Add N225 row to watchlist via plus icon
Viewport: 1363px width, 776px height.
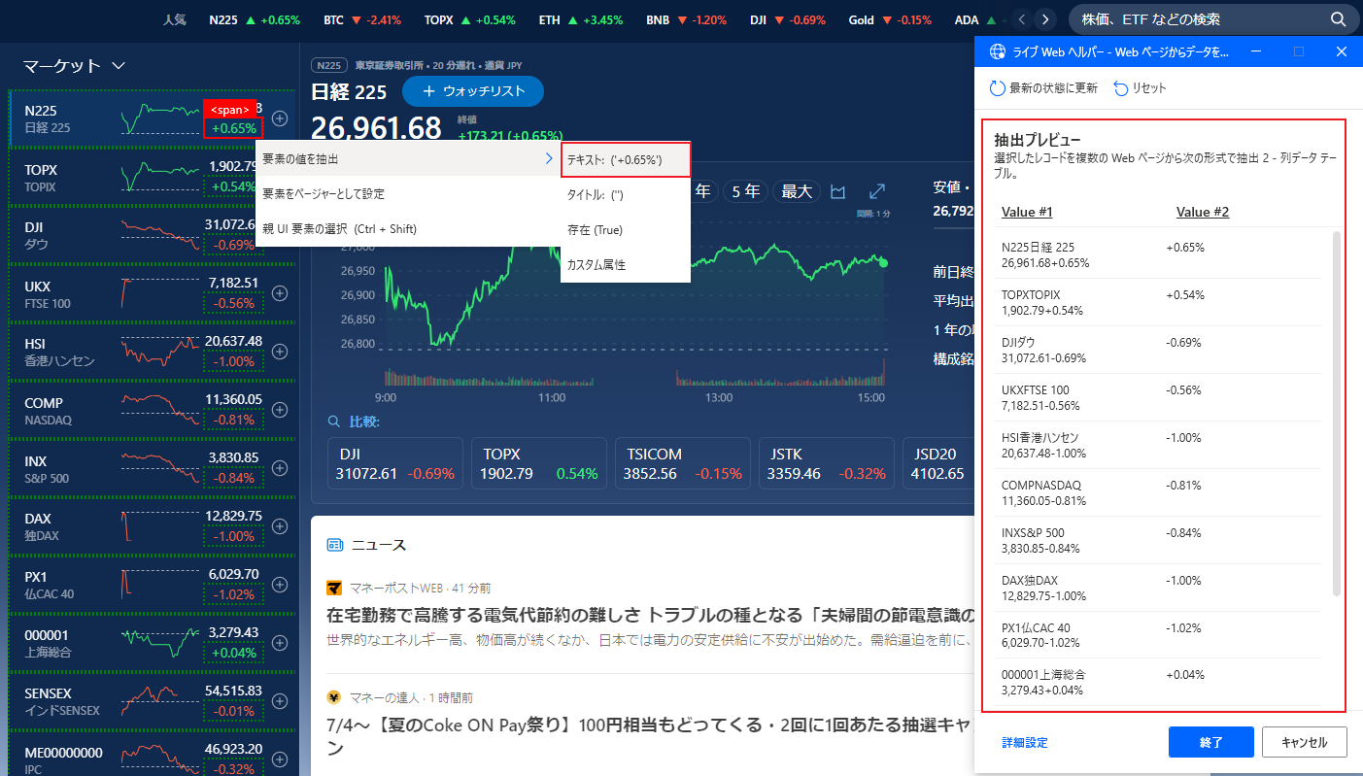(280, 118)
